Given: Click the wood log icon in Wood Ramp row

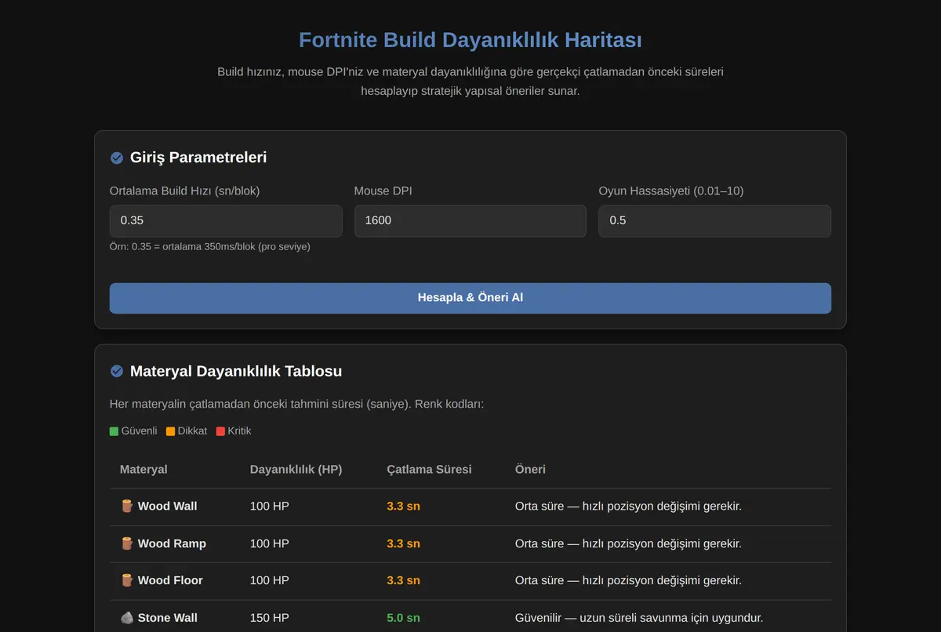Looking at the screenshot, I should pyautogui.click(x=127, y=543).
